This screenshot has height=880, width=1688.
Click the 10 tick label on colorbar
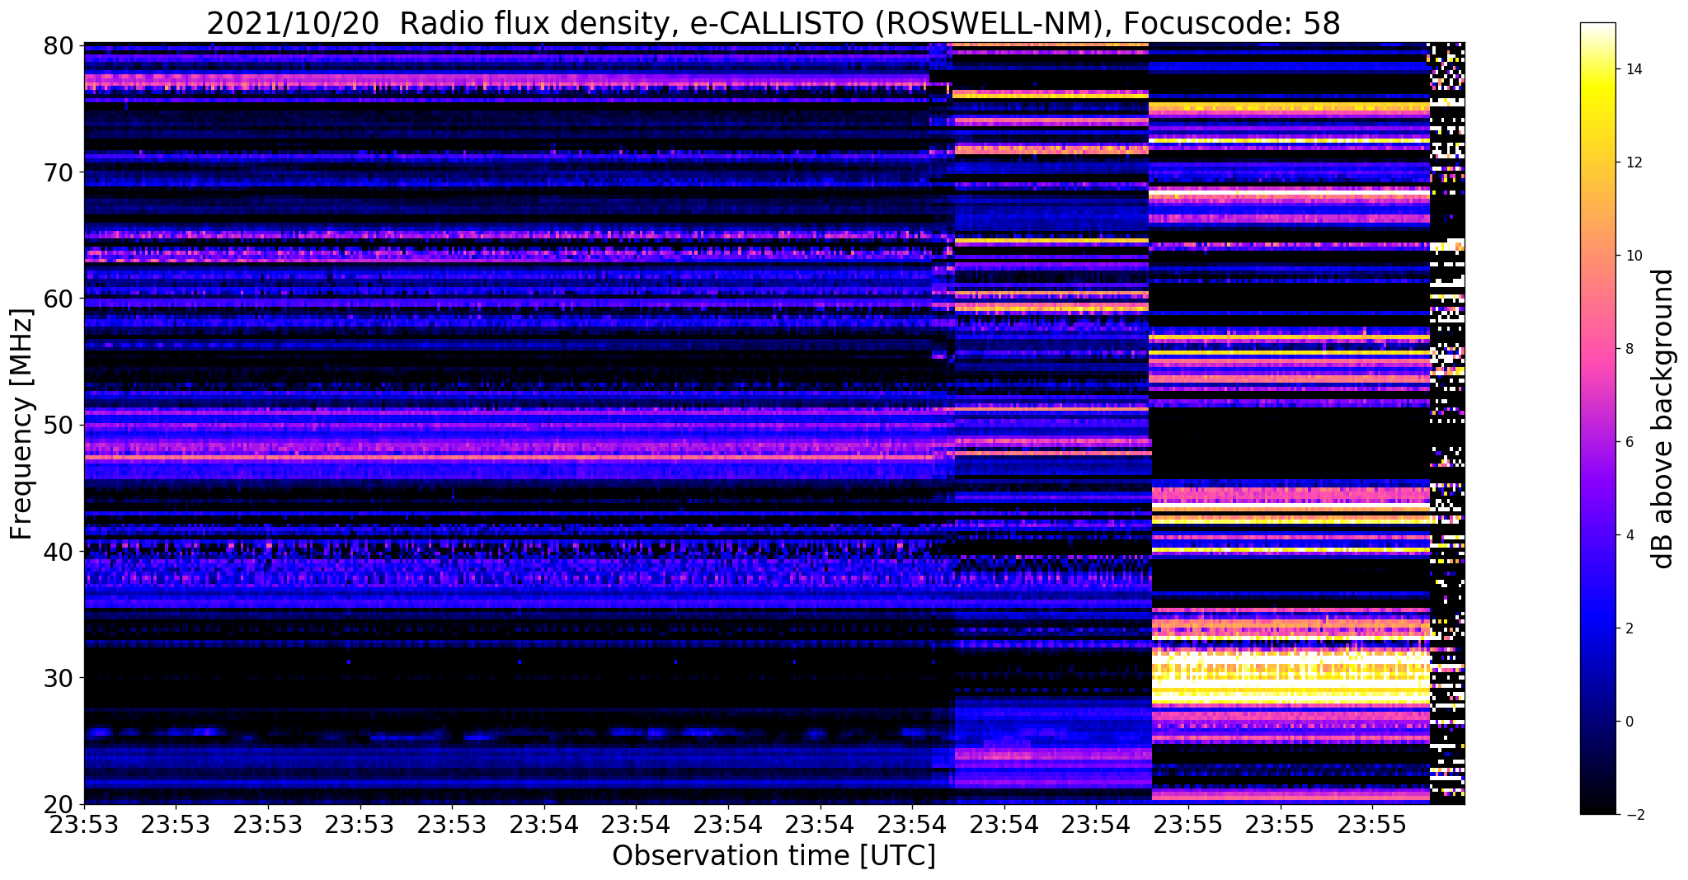pos(1632,256)
